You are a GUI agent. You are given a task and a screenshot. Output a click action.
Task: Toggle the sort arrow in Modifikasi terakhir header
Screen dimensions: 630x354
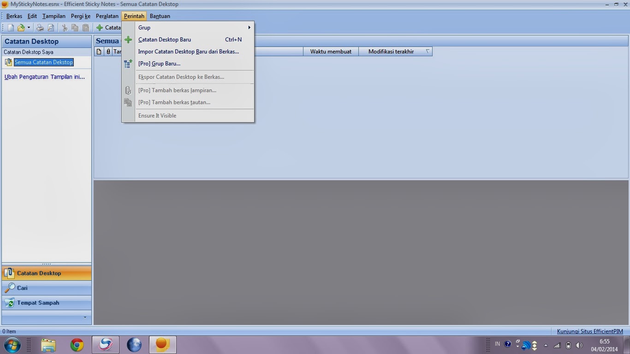[x=428, y=51]
